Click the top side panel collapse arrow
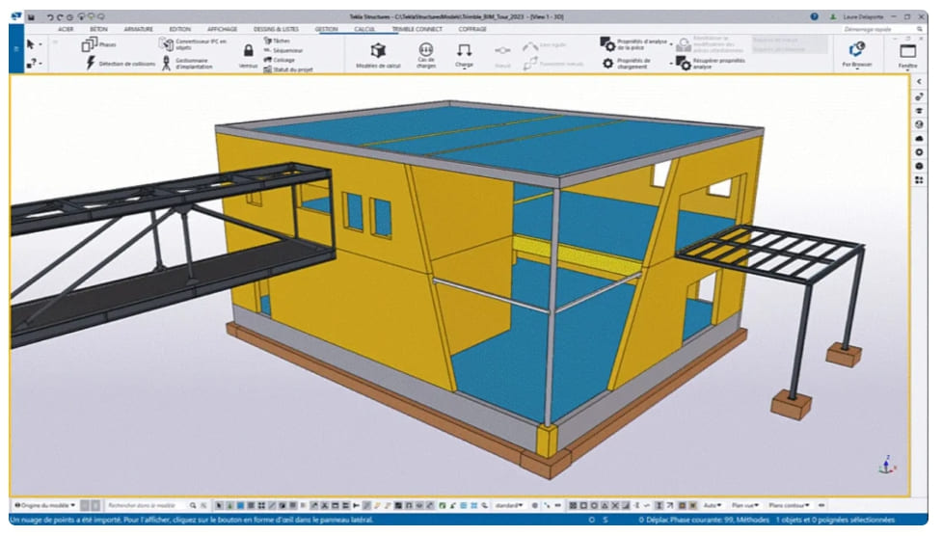Image resolution: width=942 pixels, height=536 pixels. click(919, 82)
